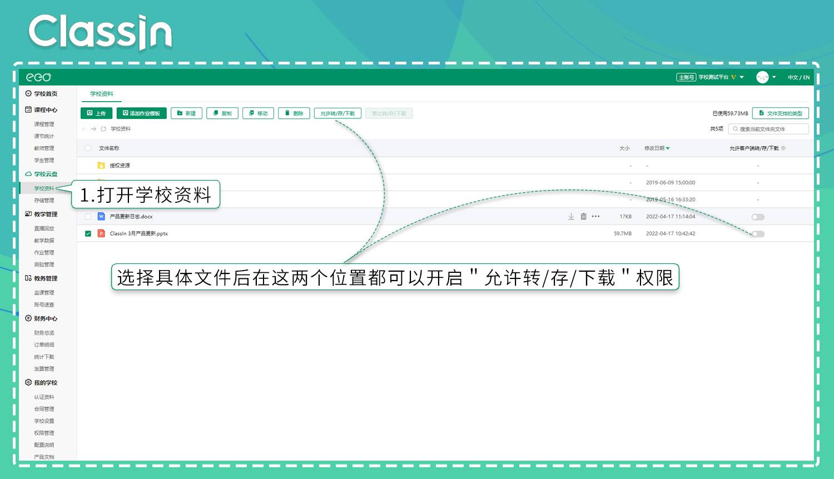Click the 添加作业模板 button
The width and height of the screenshot is (834, 479).
tap(142, 113)
